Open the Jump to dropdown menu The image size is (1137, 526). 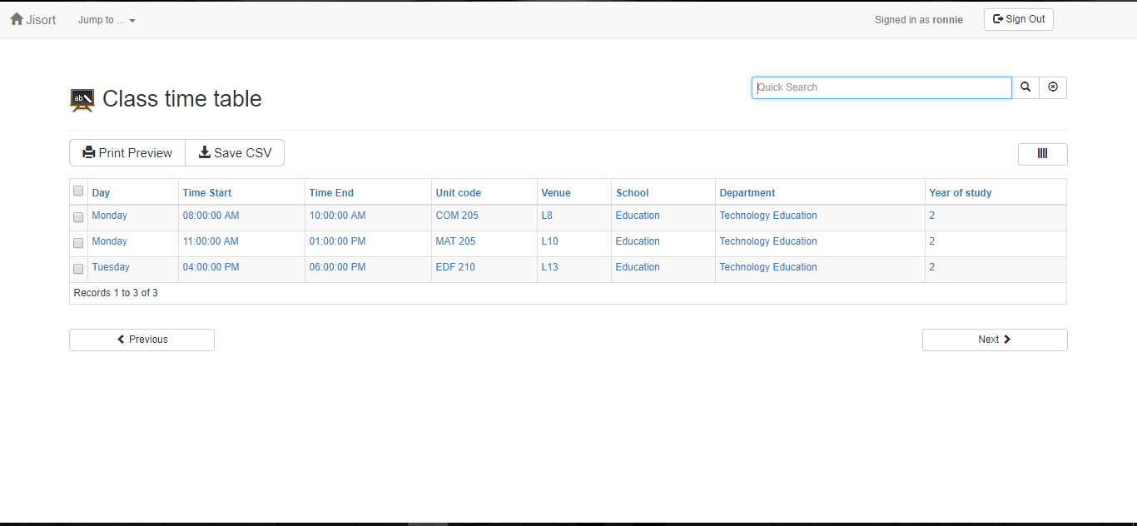click(107, 20)
